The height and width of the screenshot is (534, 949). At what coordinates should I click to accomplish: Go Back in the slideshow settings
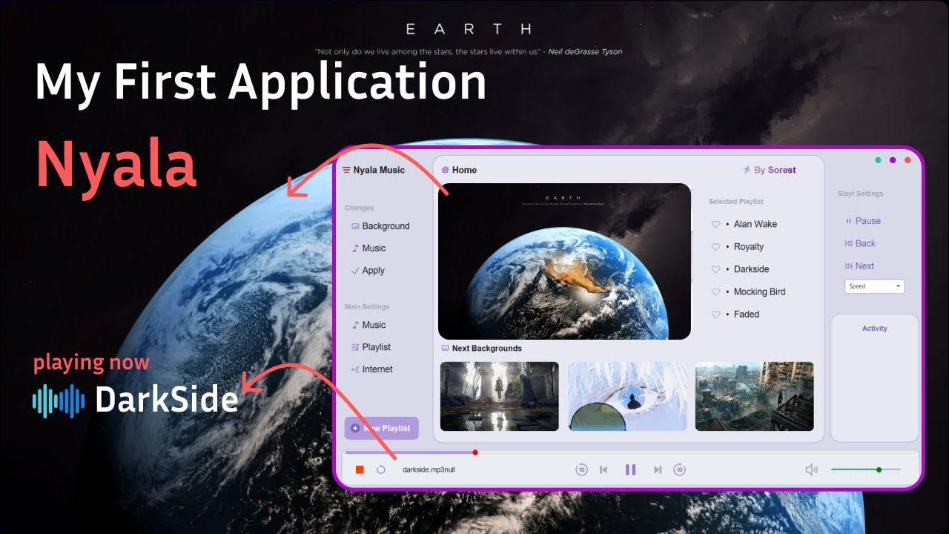(x=860, y=243)
